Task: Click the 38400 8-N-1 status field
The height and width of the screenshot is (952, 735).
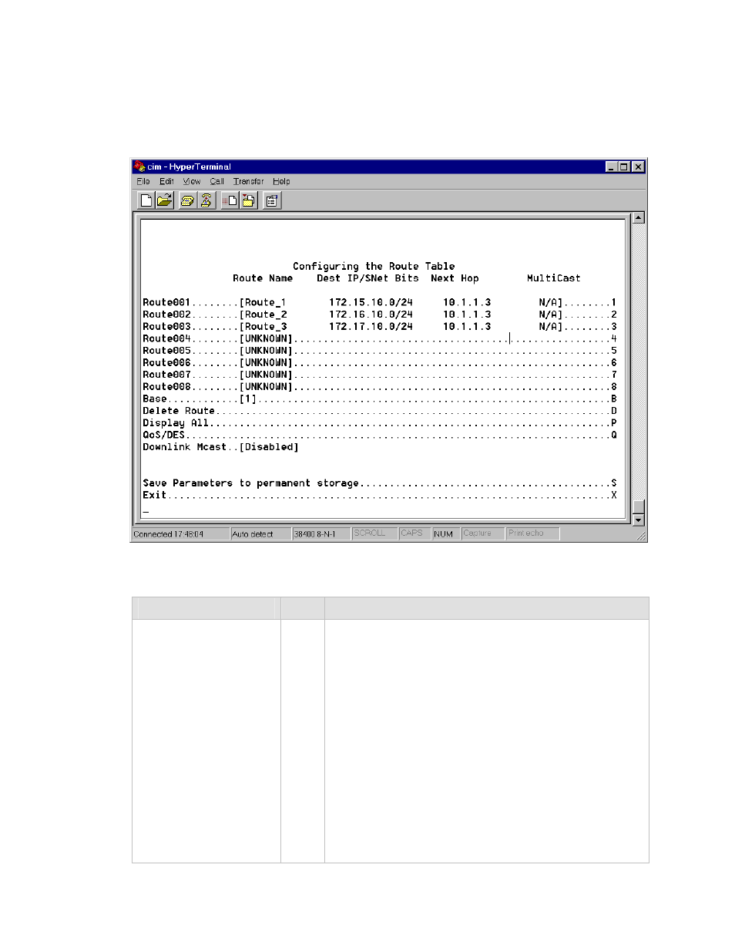Action: 321,534
